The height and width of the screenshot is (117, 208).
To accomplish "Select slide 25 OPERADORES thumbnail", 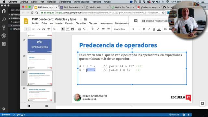I will (x=40, y=46).
